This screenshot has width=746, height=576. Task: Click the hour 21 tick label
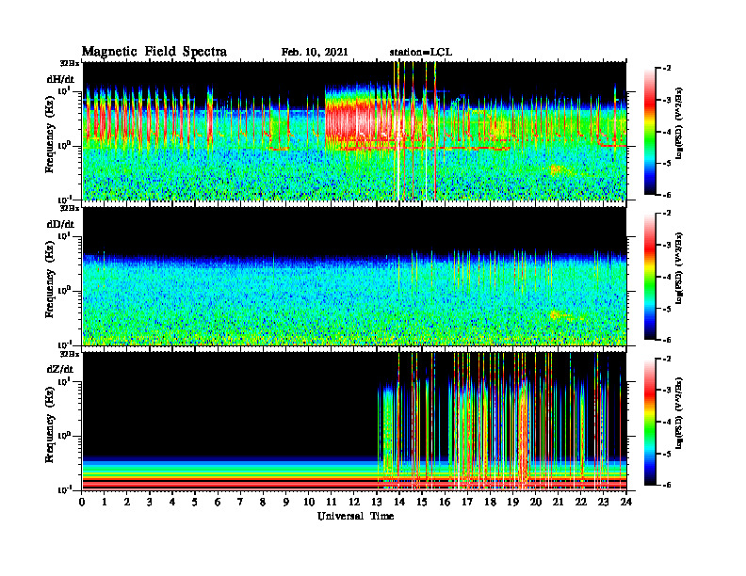558,502
